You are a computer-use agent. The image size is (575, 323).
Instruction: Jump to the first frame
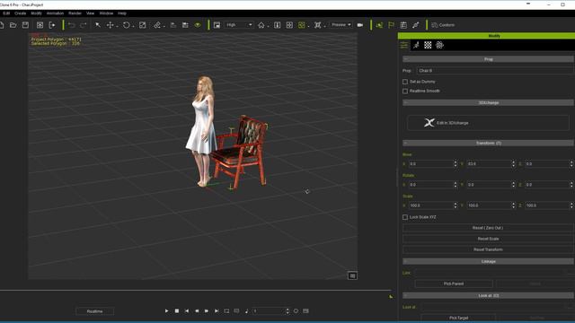pos(187,311)
